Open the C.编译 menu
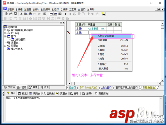The height and width of the screenshot is (125, 166). pos(64,9)
